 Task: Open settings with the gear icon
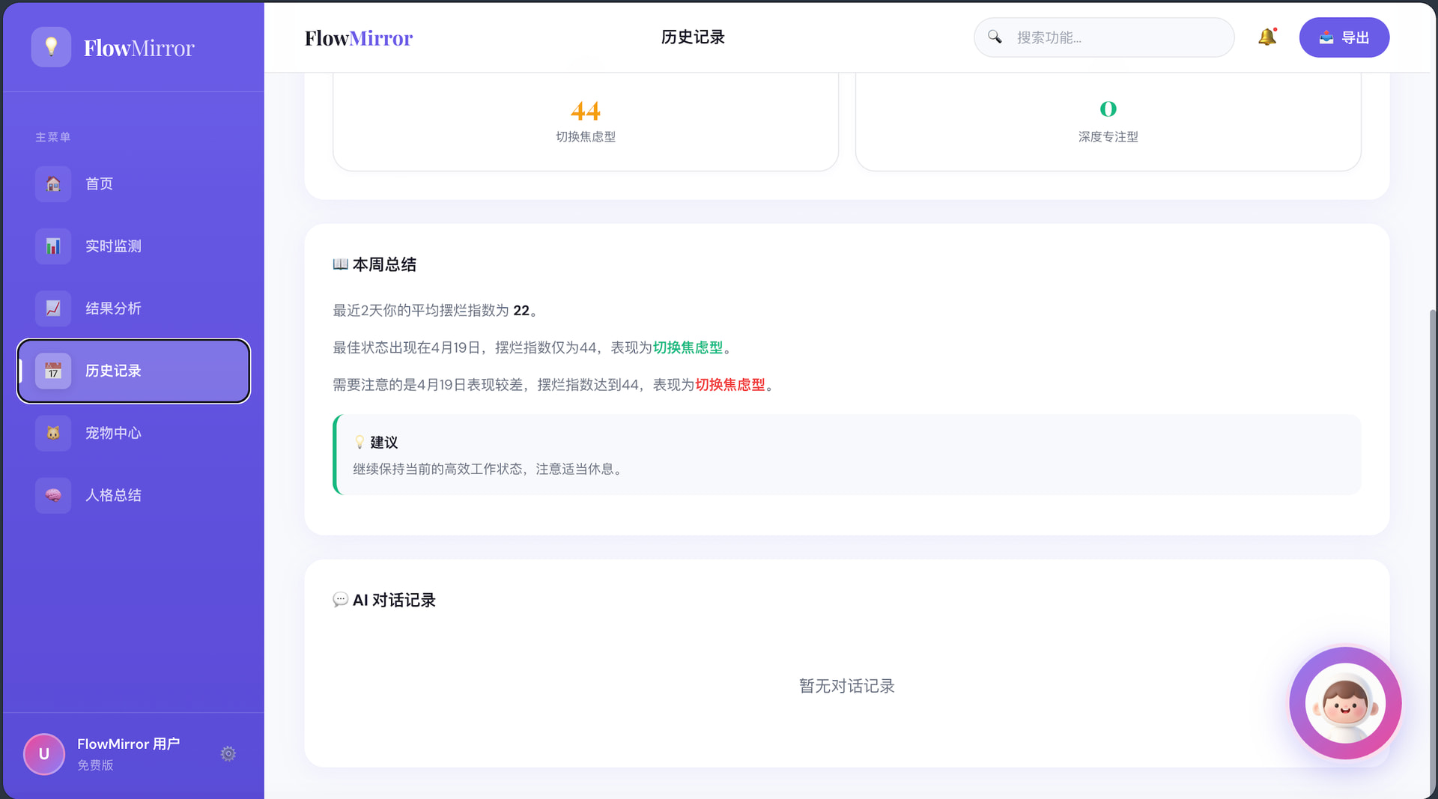coord(228,753)
